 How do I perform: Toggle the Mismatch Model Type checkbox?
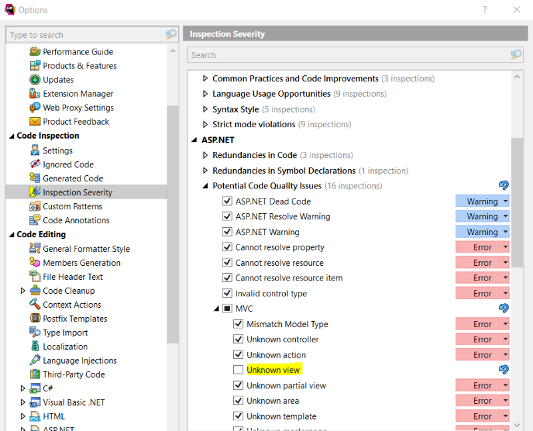[x=239, y=324]
